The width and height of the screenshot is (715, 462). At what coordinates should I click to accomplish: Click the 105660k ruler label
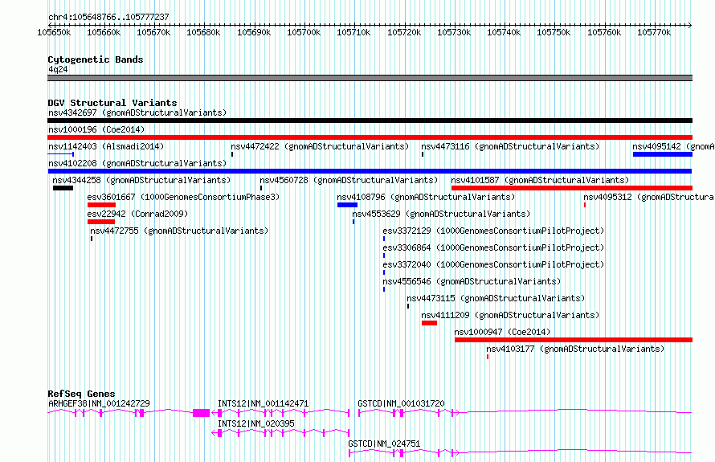tap(104, 32)
